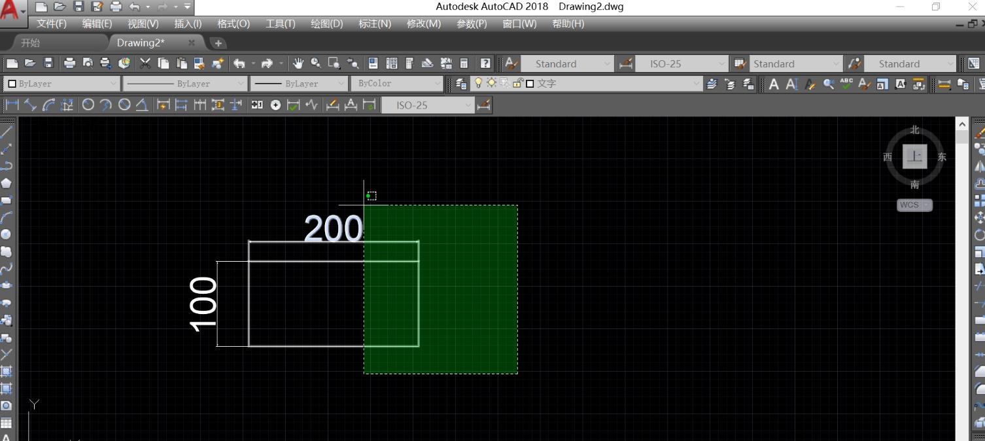Select Aligned dimension tool

[31, 105]
